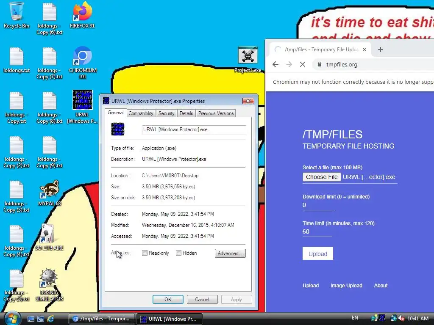
Task: Click Cancel in Properties dialog
Action: (x=202, y=300)
